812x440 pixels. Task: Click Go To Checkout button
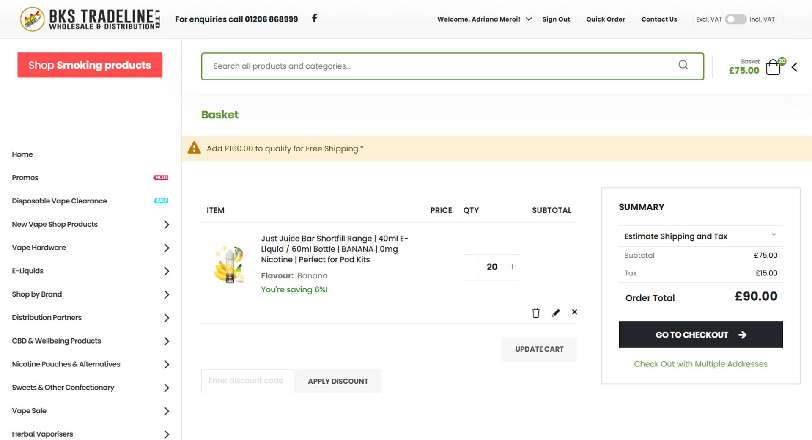coord(701,335)
